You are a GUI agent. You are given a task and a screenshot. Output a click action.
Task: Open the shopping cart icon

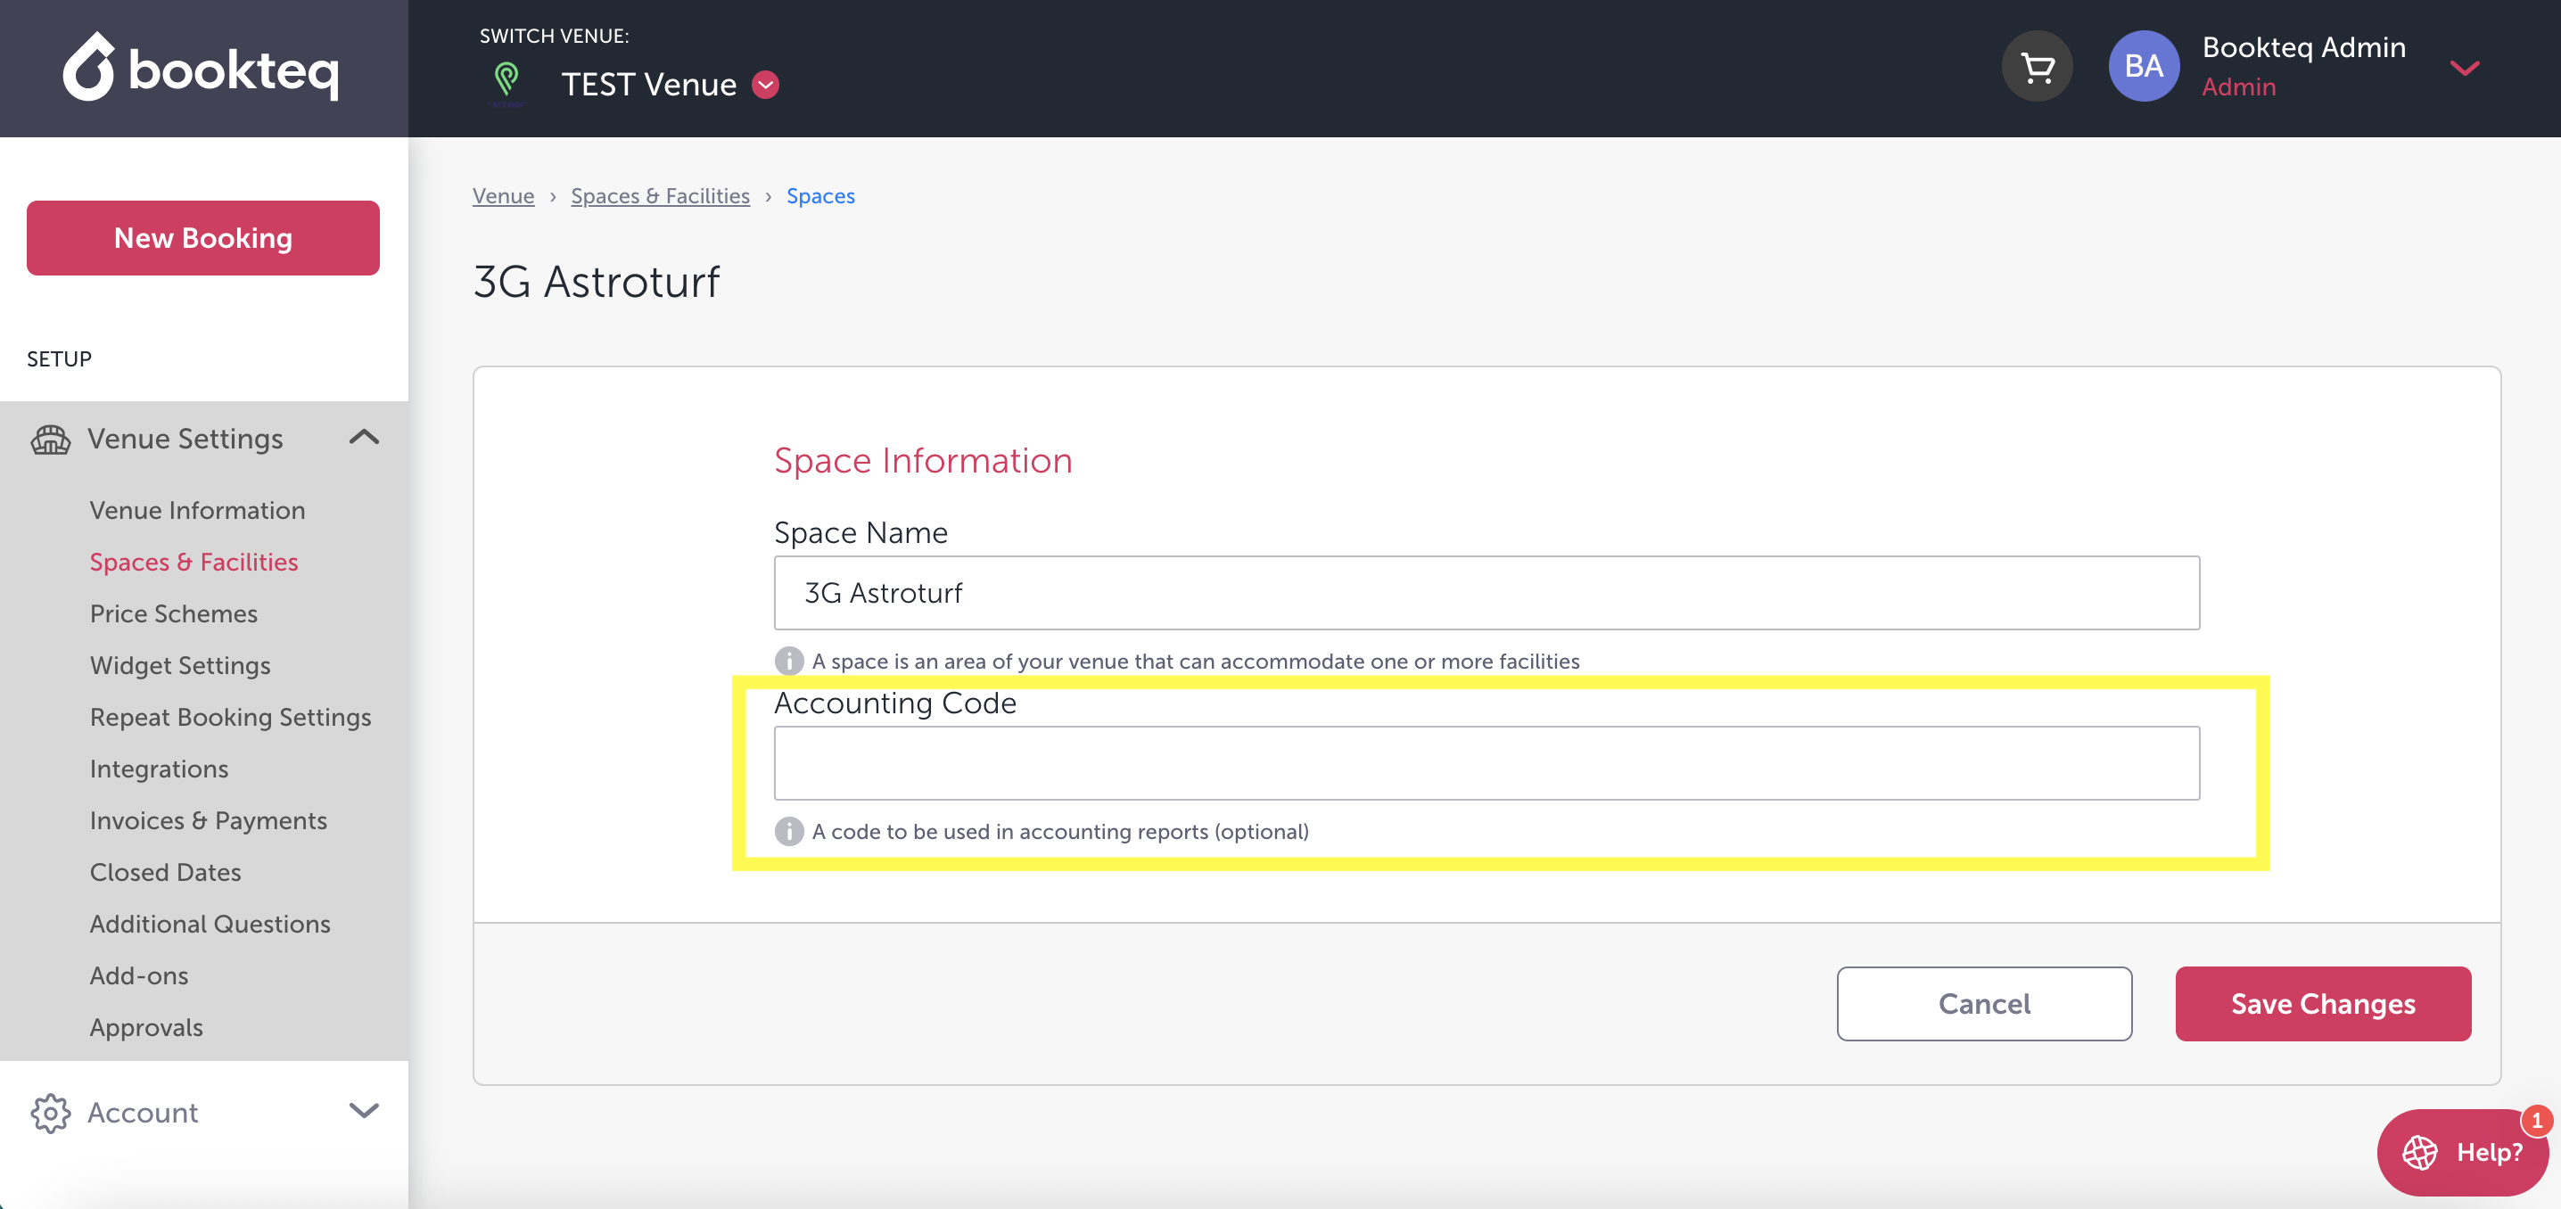coord(2037,67)
